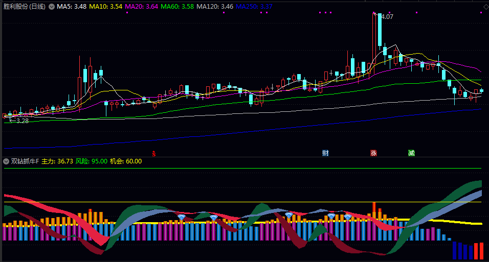Click the red S signal marker
The image size is (489, 262).
coord(154,153)
